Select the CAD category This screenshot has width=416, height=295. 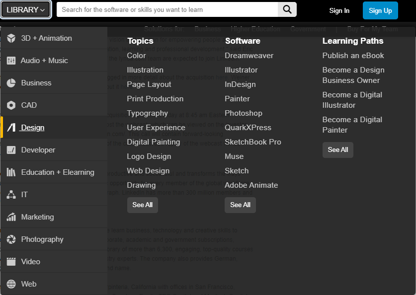[x=54, y=105]
